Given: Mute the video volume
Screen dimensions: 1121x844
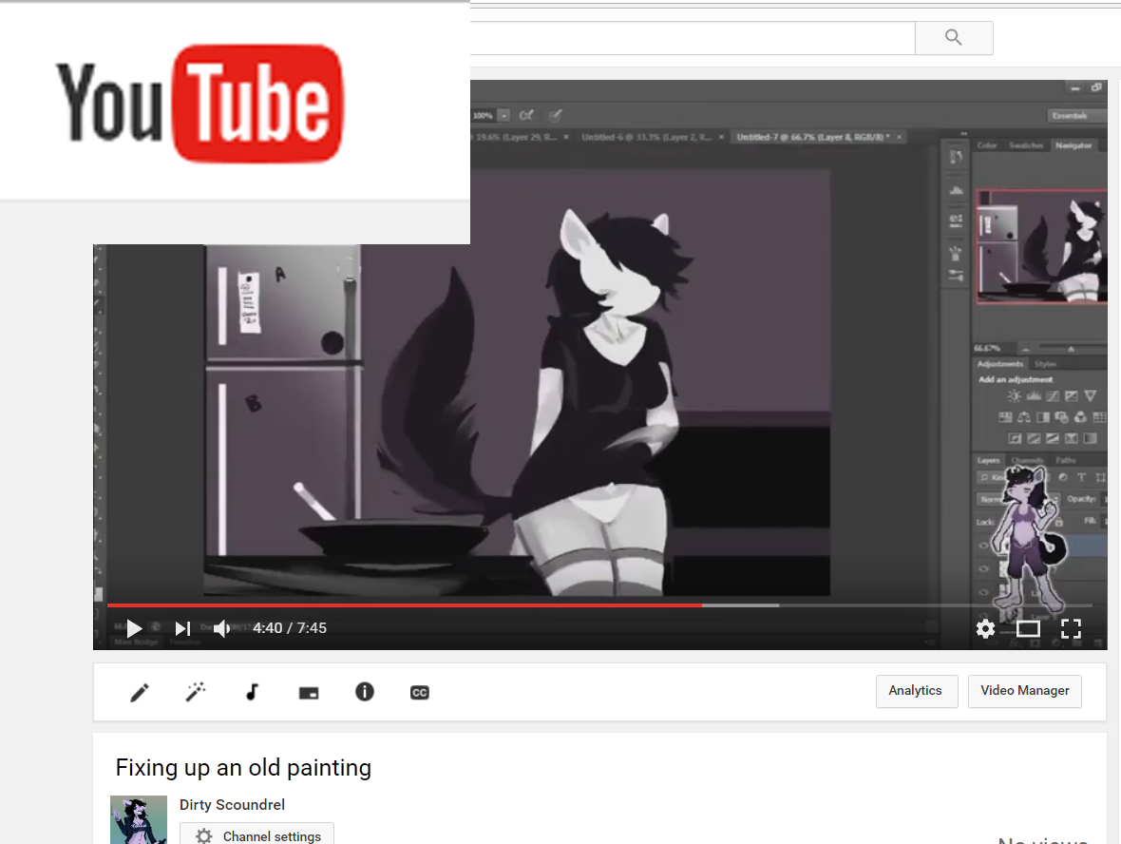Looking at the screenshot, I should pos(221,628).
